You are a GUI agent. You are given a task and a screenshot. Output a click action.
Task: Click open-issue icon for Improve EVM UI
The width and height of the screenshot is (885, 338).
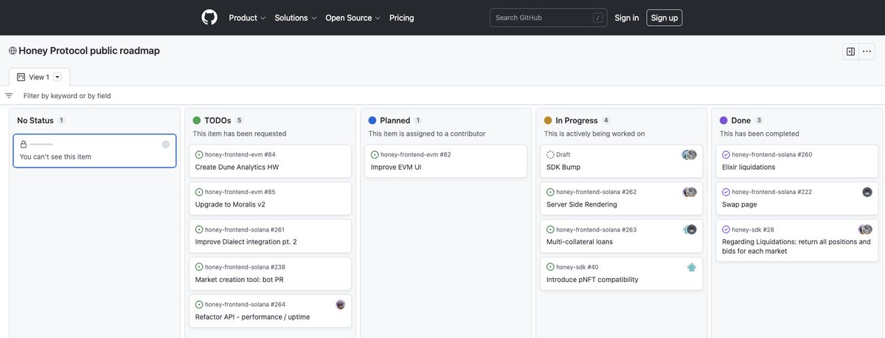375,155
